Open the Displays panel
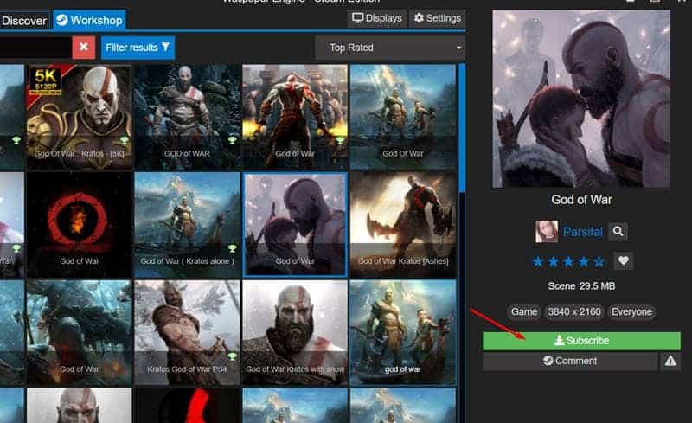This screenshot has height=423, width=692. pyautogui.click(x=377, y=18)
